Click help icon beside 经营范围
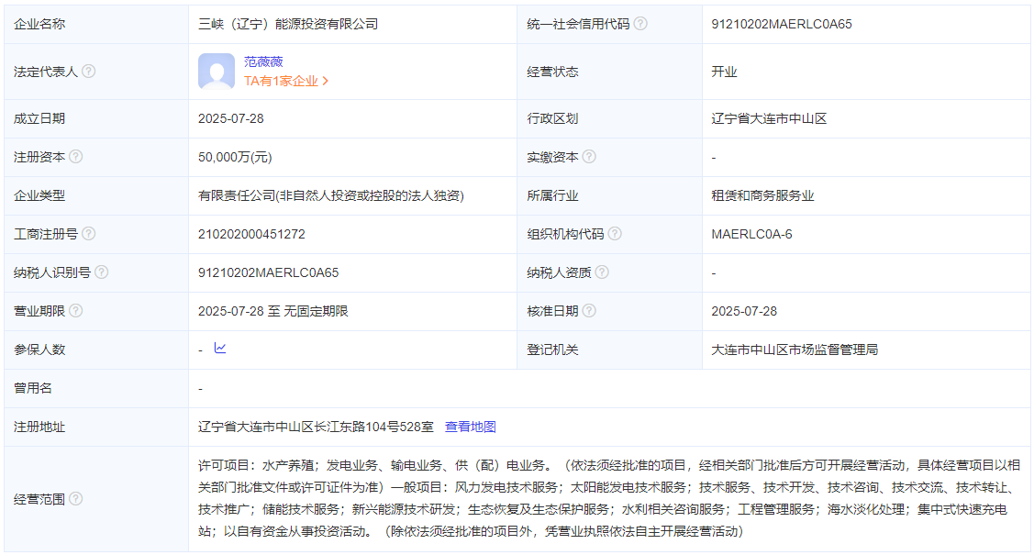The height and width of the screenshot is (555, 1034). pyautogui.click(x=76, y=499)
